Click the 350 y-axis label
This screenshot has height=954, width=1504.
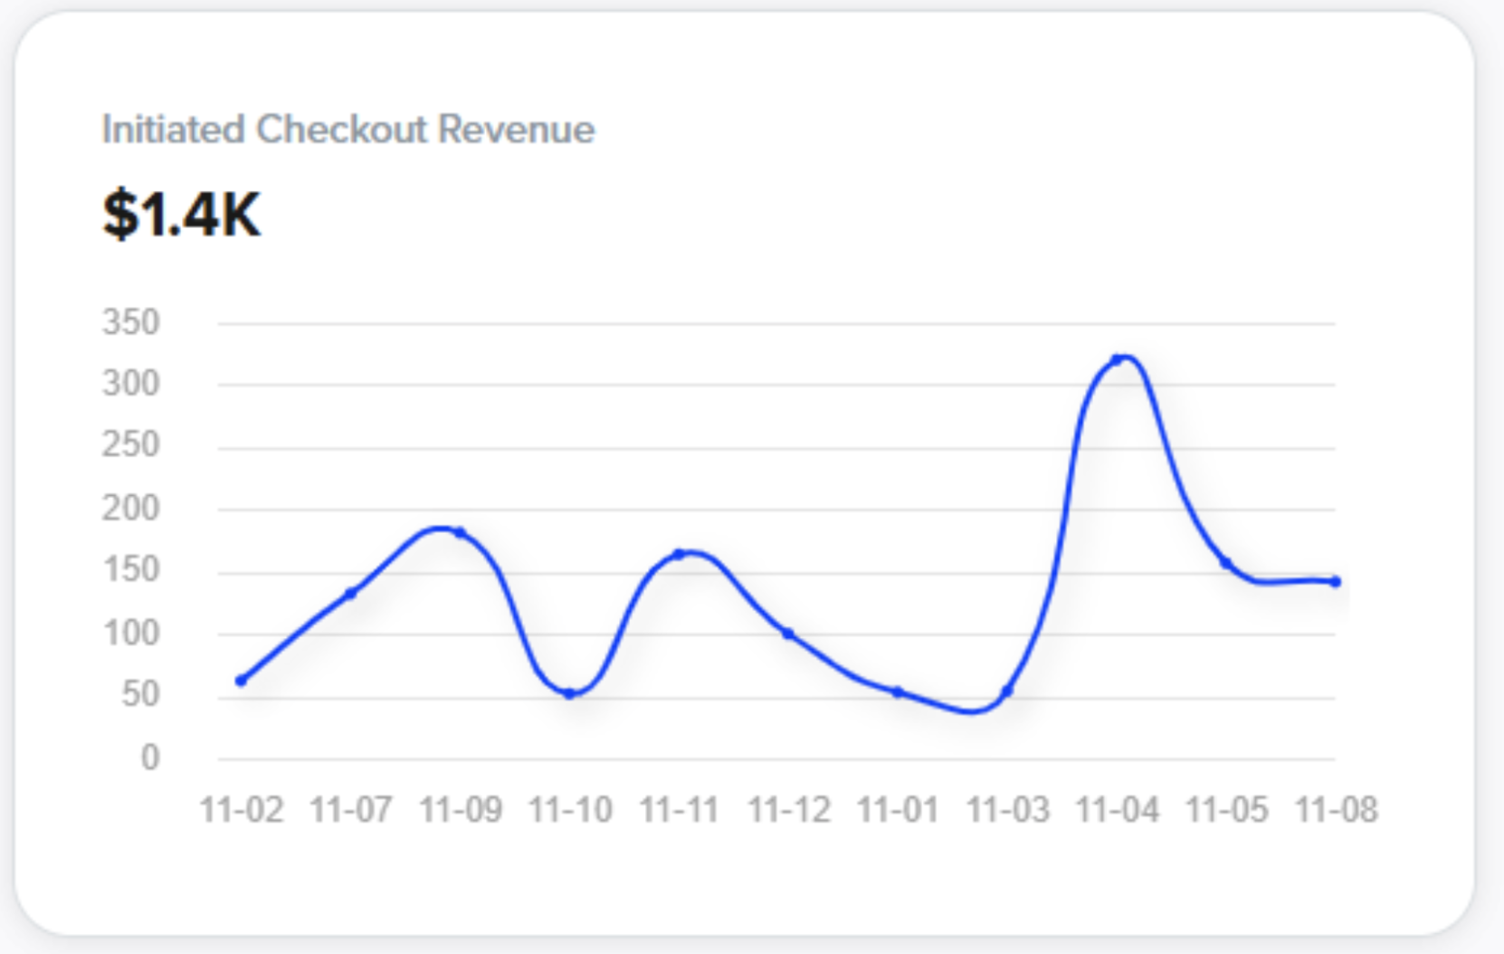click(131, 322)
